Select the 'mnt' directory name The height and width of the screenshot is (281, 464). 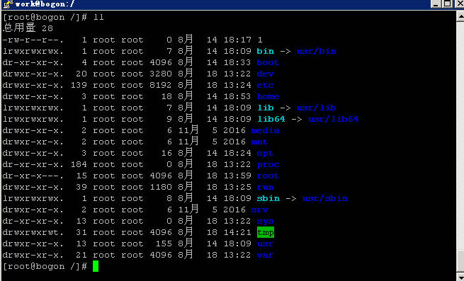tap(259, 142)
